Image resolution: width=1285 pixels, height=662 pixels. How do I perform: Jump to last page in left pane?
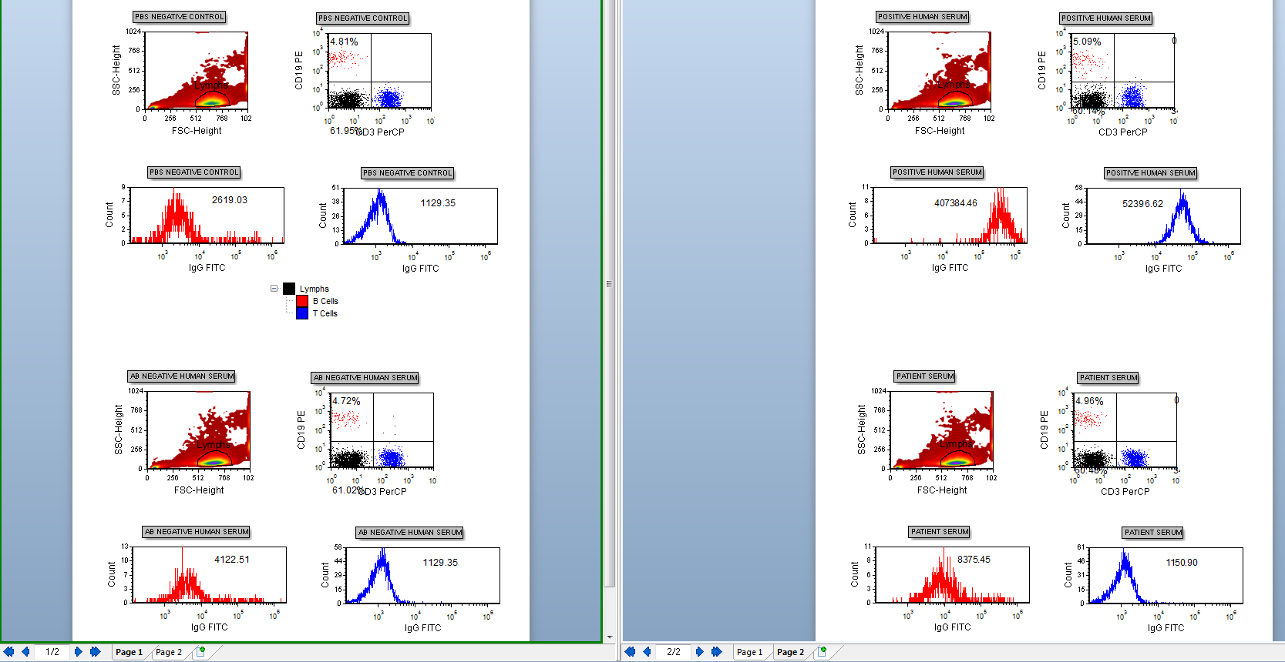point(95,652)
